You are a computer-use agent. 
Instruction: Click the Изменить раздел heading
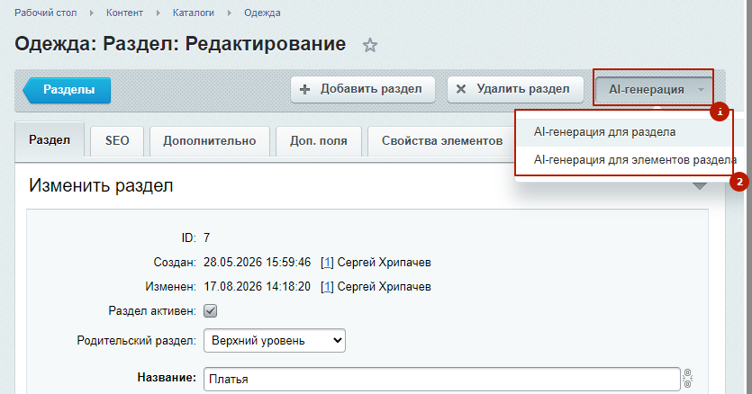[101, 185]
